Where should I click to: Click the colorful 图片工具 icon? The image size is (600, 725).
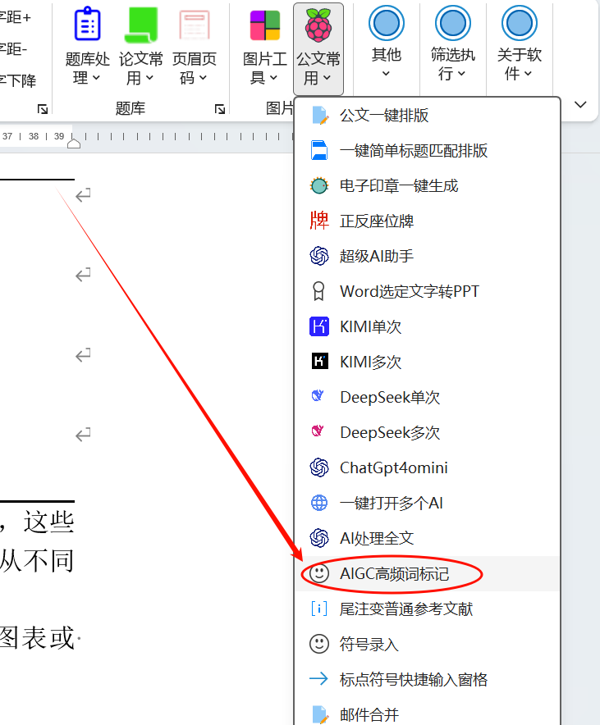(265, 25)
